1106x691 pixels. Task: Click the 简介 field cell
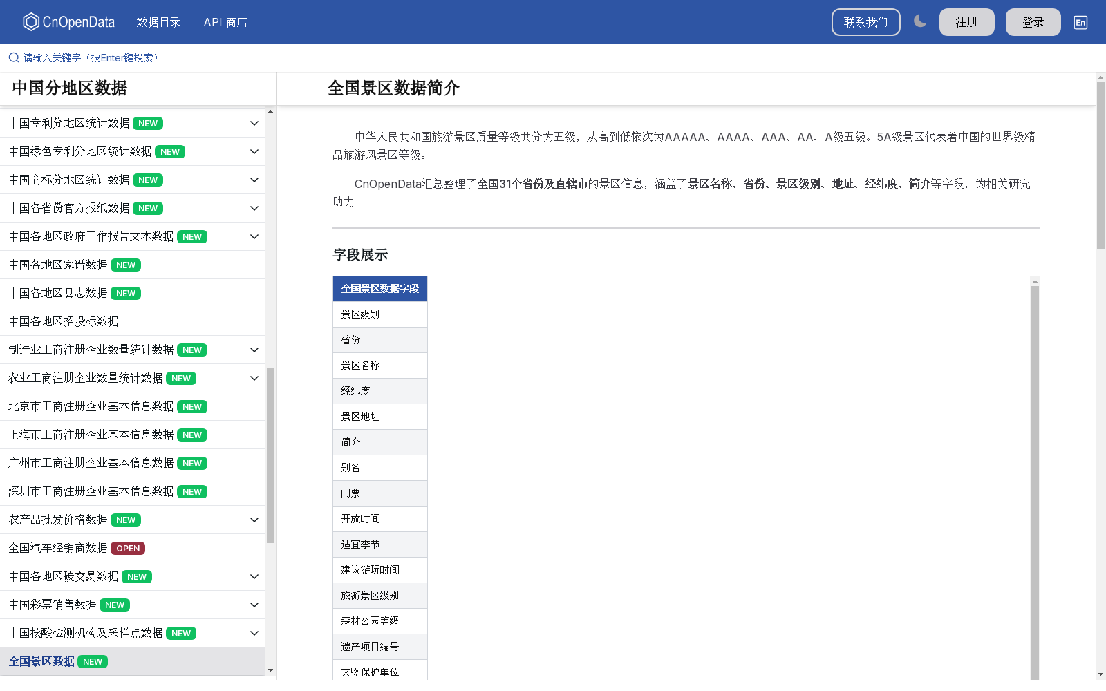pos(380,442)
